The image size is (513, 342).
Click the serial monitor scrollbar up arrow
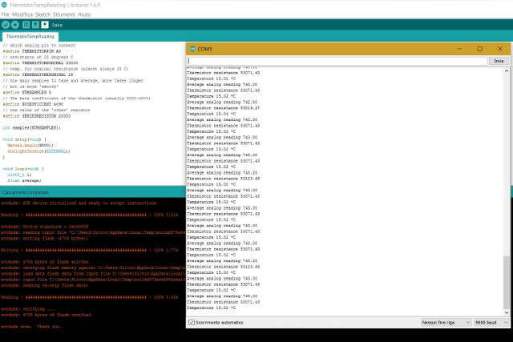pyautogui.click(x=507, y=70)
